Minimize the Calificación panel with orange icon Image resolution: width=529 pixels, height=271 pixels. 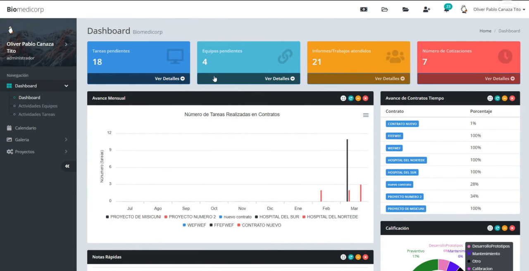[x=505, y=228]
